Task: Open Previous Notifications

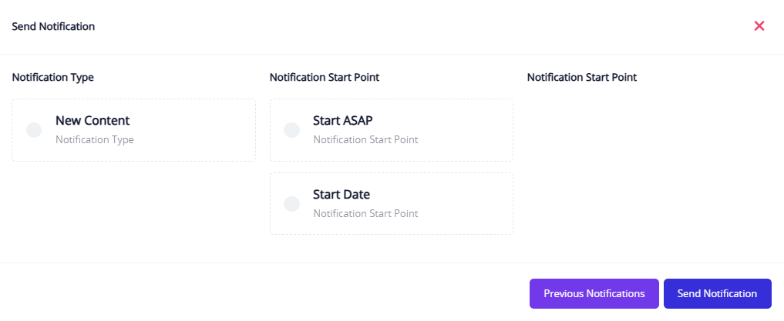Action: [594, 293]
